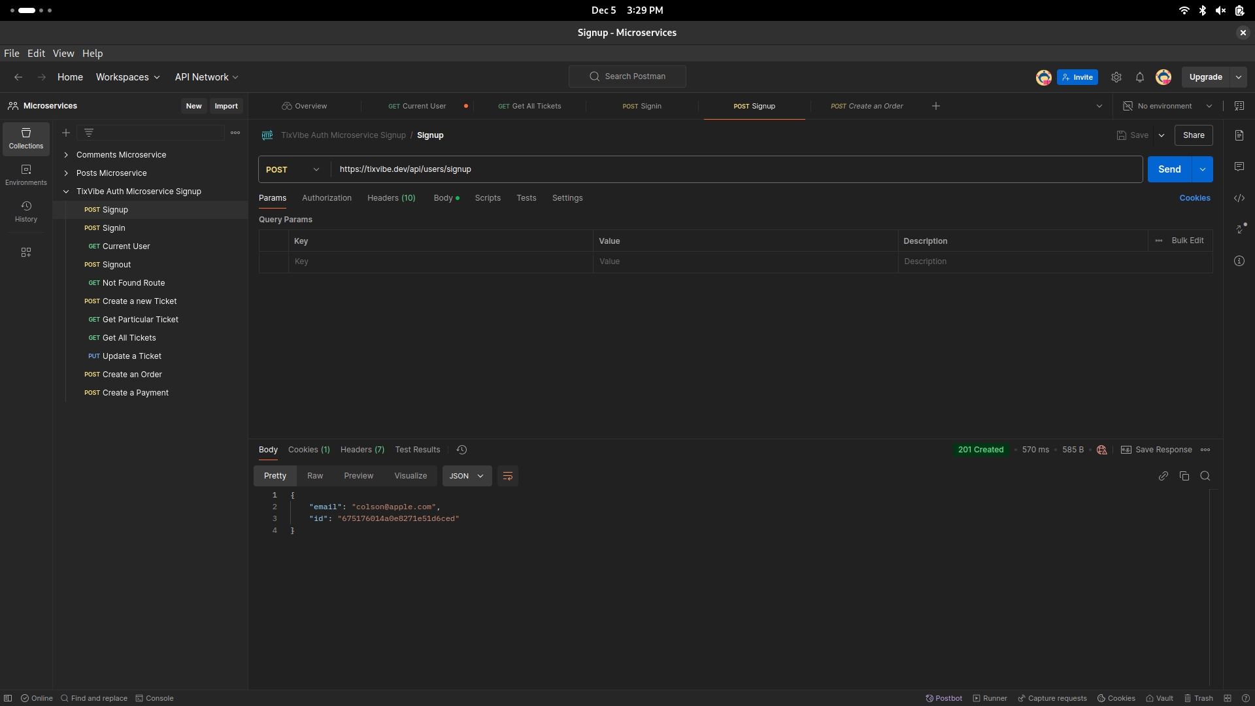Open the Save options dropdown arrow
1255x706 pixels.
(1162, 135)
